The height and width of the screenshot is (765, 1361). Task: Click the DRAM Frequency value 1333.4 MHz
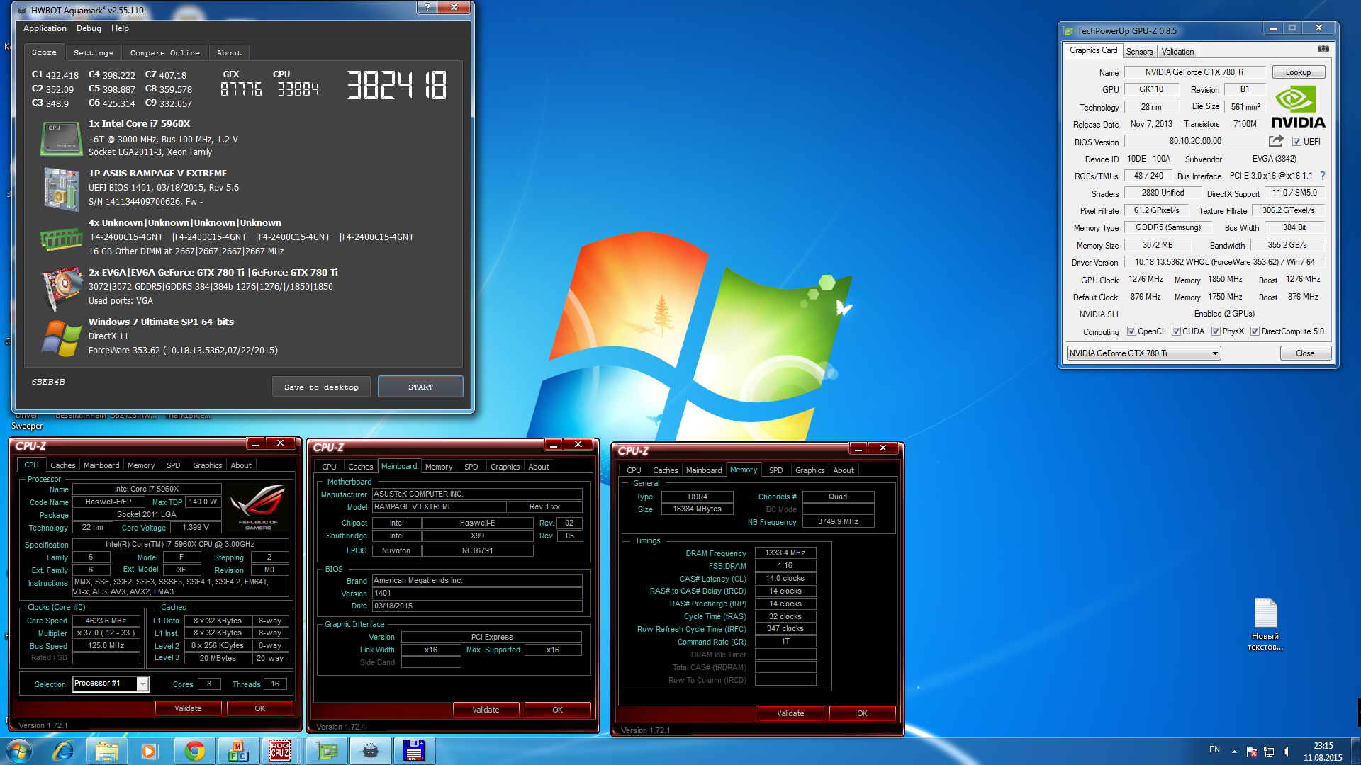click(785, 552)
